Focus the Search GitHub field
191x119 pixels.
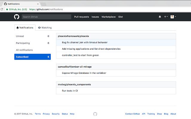pos(47,17)
